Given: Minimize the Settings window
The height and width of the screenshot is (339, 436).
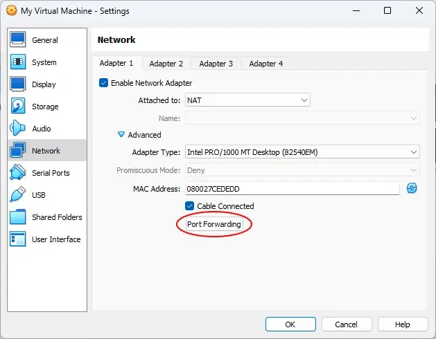Looking at the screenshot, I should point(356,10).
